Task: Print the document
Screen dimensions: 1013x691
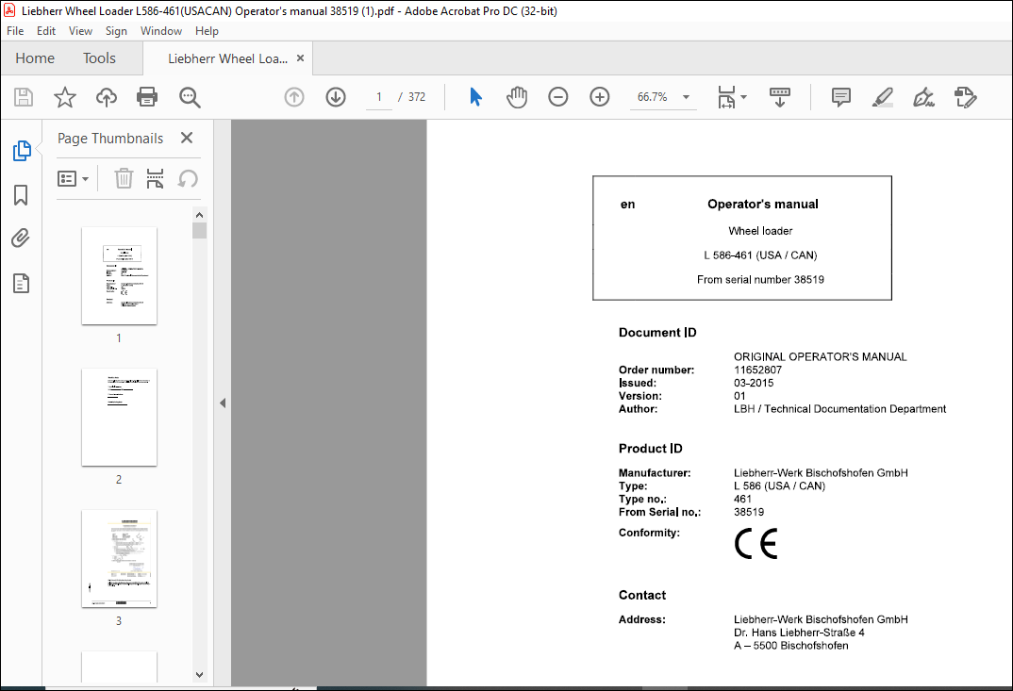Action: point(147,97)
